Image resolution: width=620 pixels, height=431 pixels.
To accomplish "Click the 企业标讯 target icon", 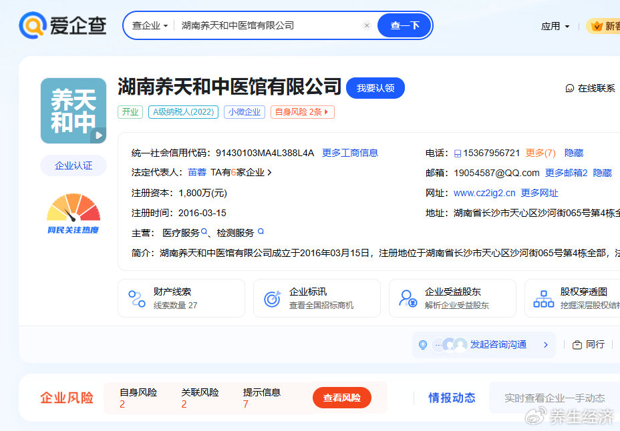I will [x=272, y=298].
